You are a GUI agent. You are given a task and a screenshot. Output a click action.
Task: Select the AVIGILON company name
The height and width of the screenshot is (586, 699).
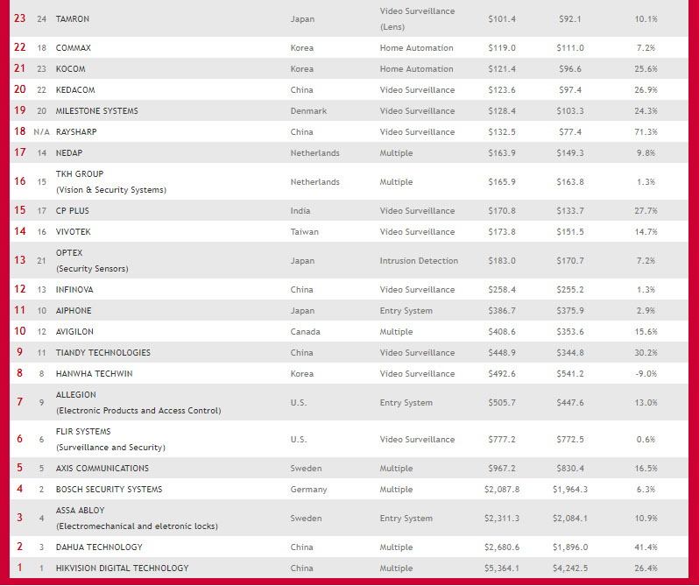74,331
